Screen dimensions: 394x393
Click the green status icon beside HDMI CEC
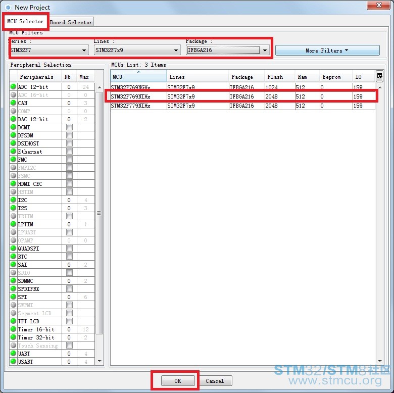(13, 183)
